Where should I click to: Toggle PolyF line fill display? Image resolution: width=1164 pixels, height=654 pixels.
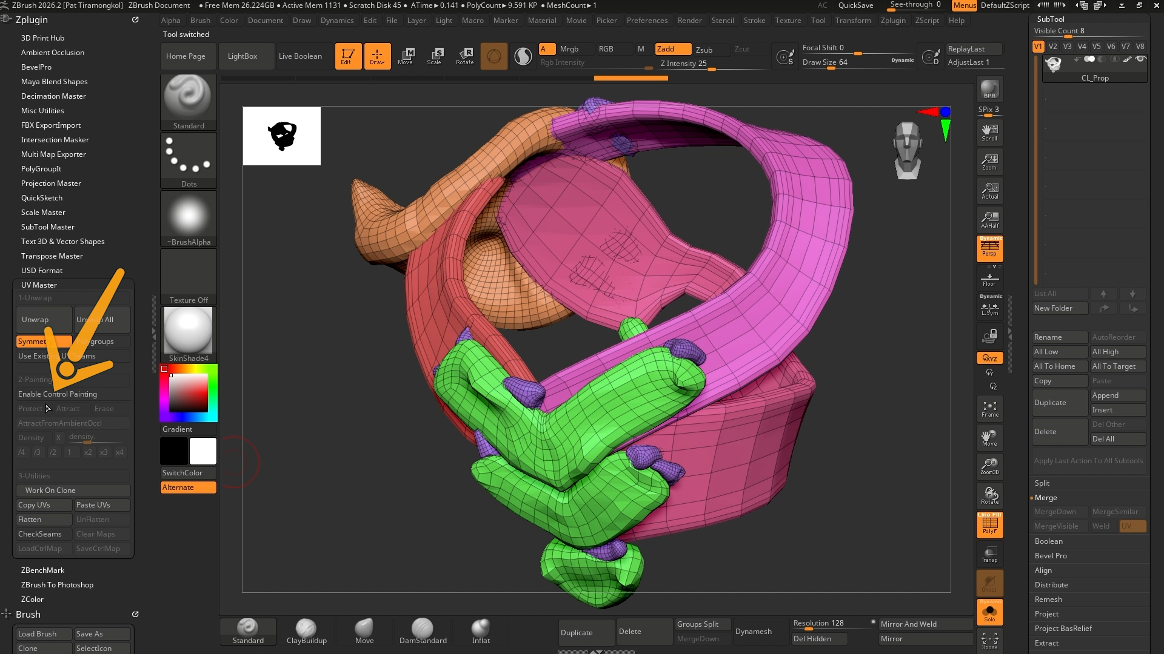(989, 525)
